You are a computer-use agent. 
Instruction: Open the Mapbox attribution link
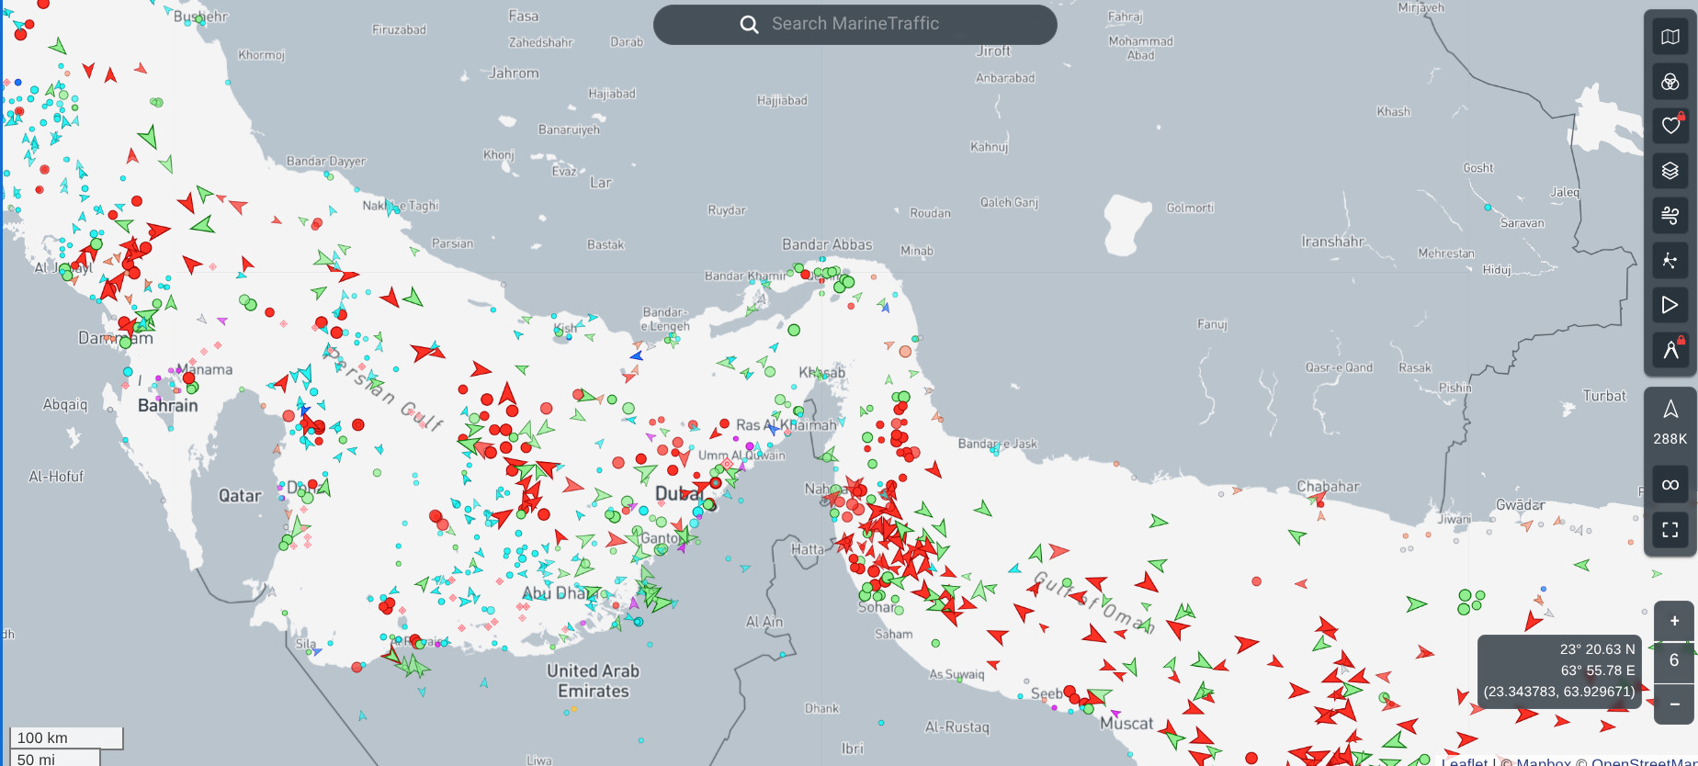tap(1544, 760)
